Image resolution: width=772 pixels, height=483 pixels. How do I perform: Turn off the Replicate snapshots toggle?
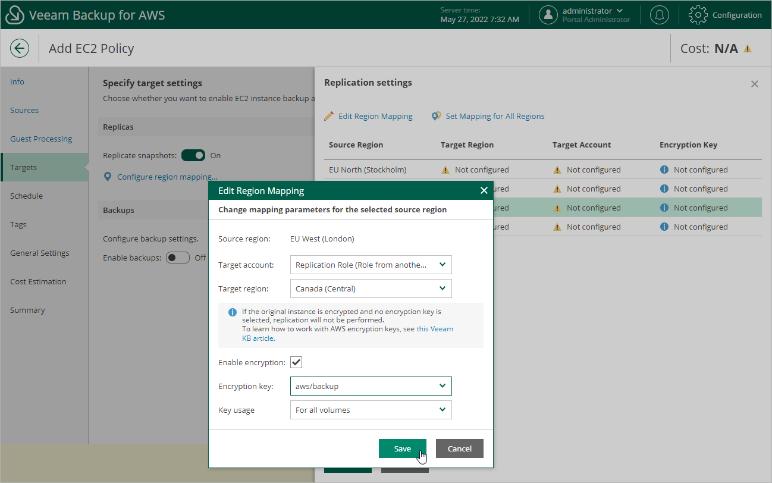click(193, 155)
